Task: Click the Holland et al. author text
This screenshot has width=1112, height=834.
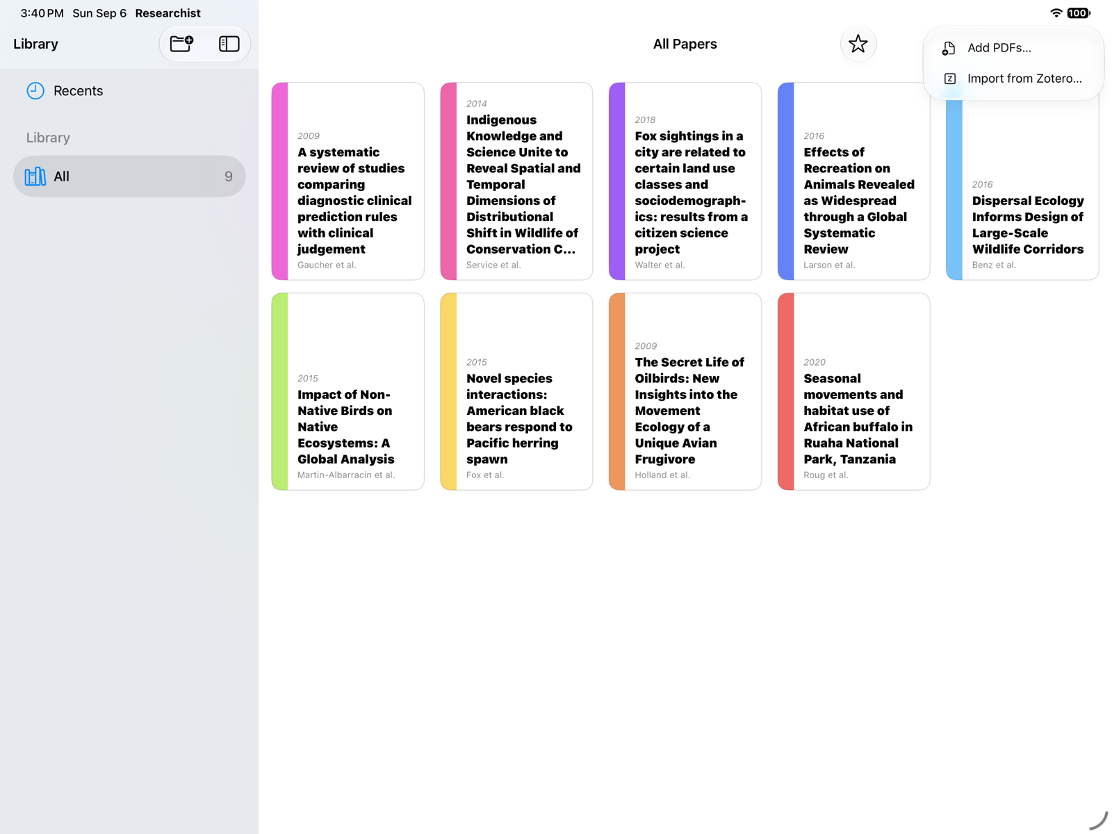Action: coord(662,475)
